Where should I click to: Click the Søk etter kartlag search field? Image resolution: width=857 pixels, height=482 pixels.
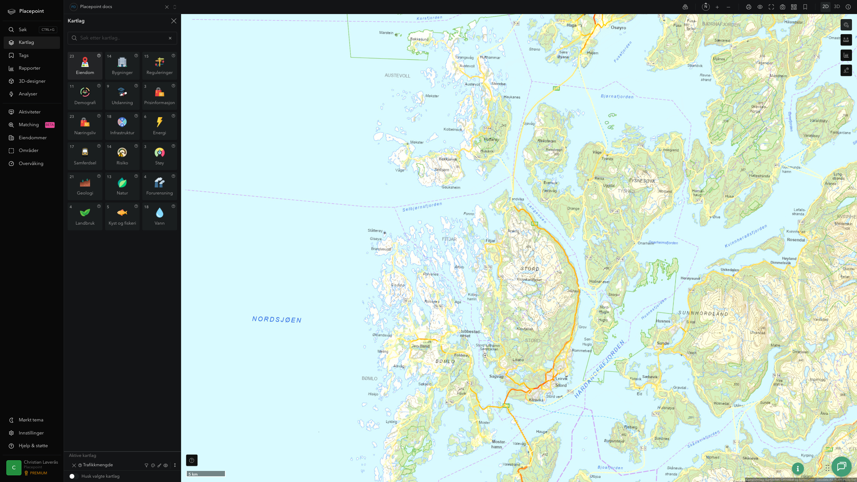coord(122,38)
